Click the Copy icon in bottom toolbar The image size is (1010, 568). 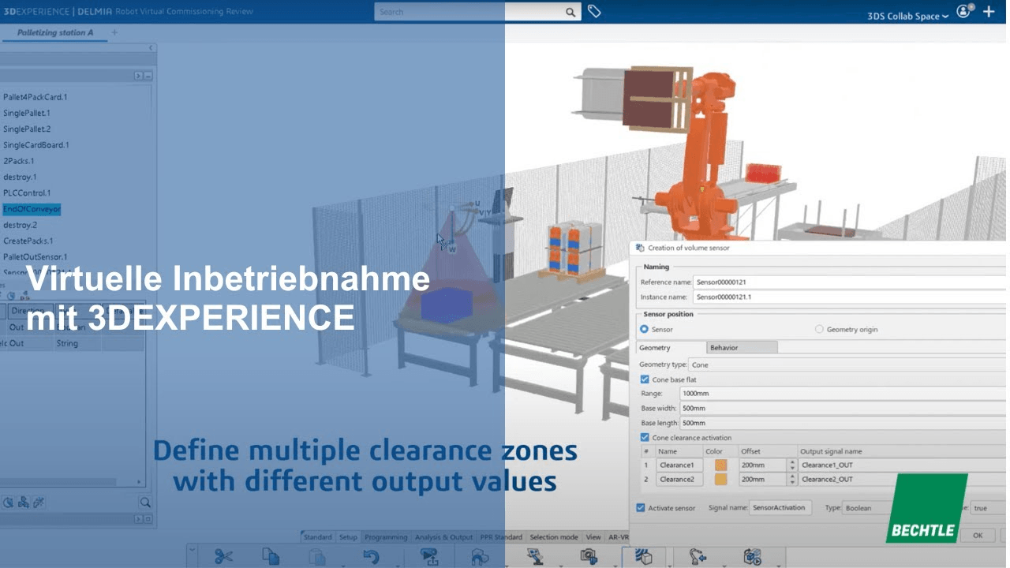click(x=271, y=556)
